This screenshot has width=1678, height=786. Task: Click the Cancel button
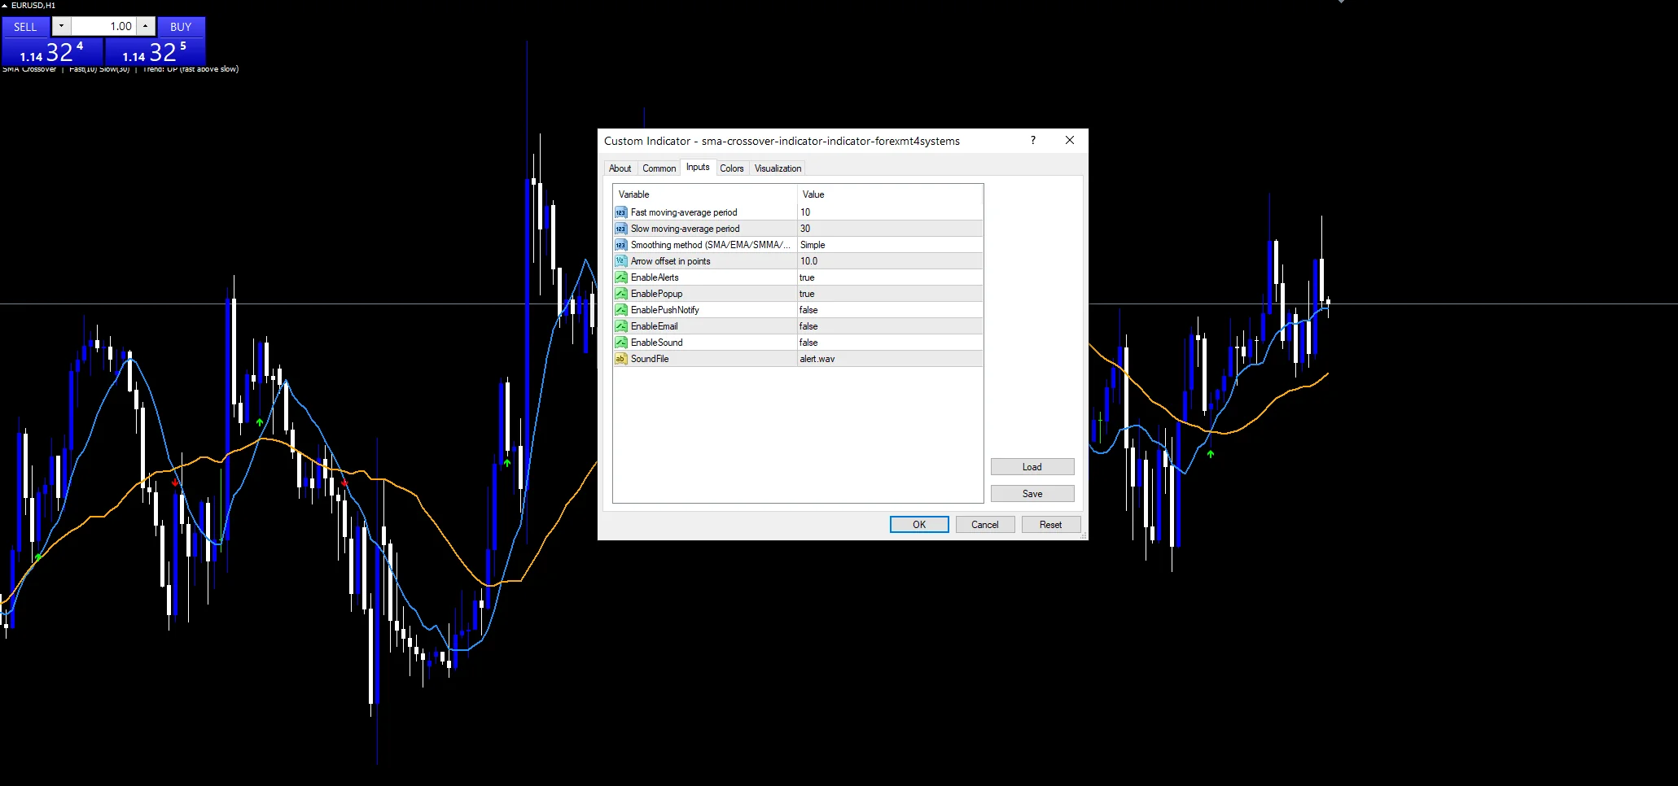(x=985, y=525)
